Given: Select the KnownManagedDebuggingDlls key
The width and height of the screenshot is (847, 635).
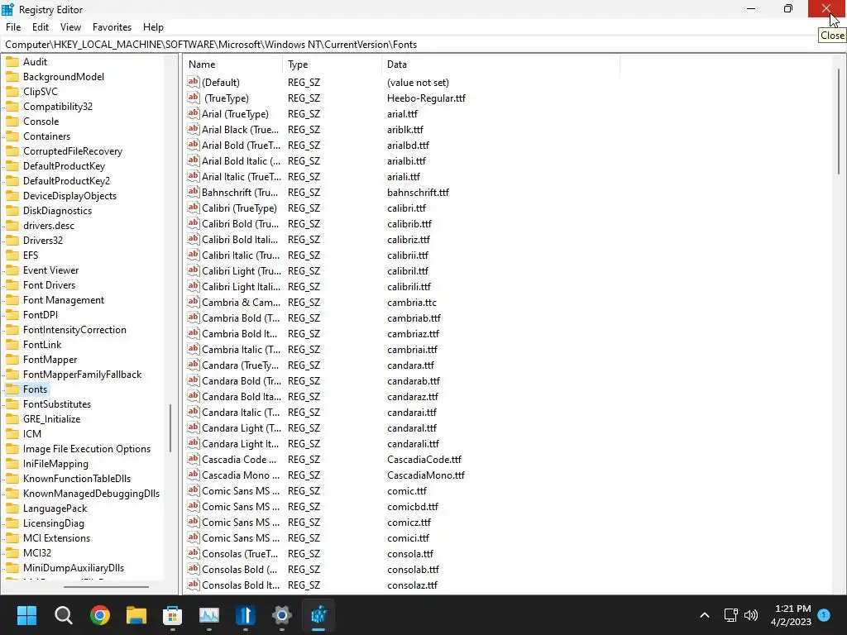Looking at the screenshot, I should [x=91, y=493].
